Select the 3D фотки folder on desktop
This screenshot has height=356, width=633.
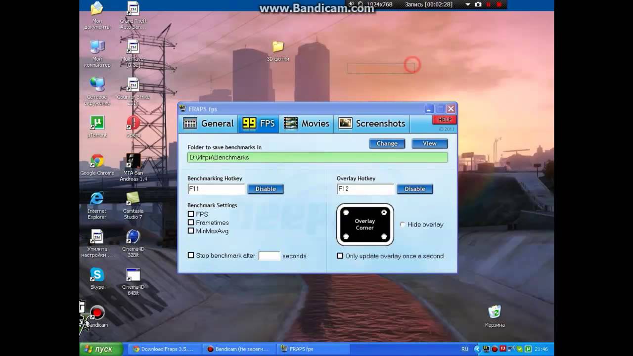click(278, 51)
